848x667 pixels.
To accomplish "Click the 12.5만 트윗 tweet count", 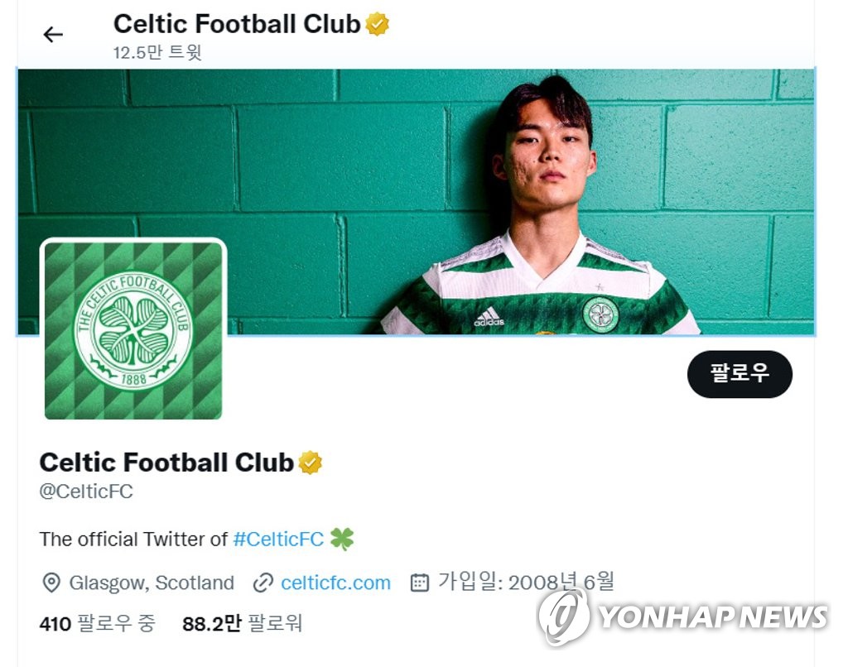I will [157, 52].
